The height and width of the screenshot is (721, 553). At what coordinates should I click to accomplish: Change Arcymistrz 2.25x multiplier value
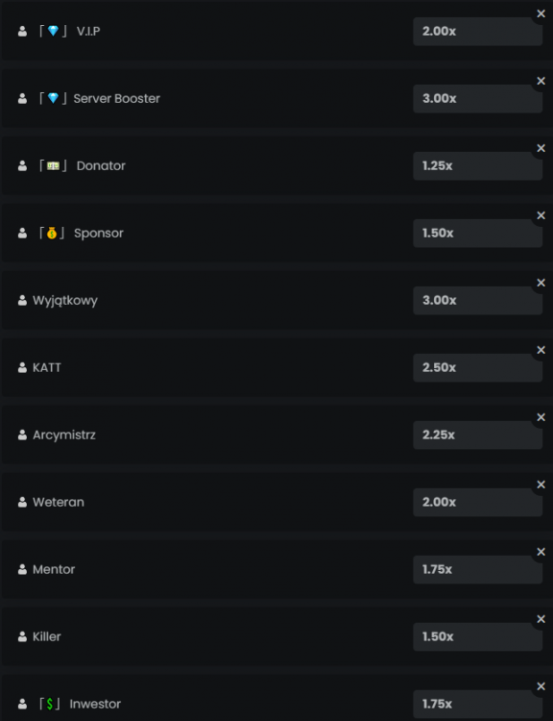tap(478, 435)
